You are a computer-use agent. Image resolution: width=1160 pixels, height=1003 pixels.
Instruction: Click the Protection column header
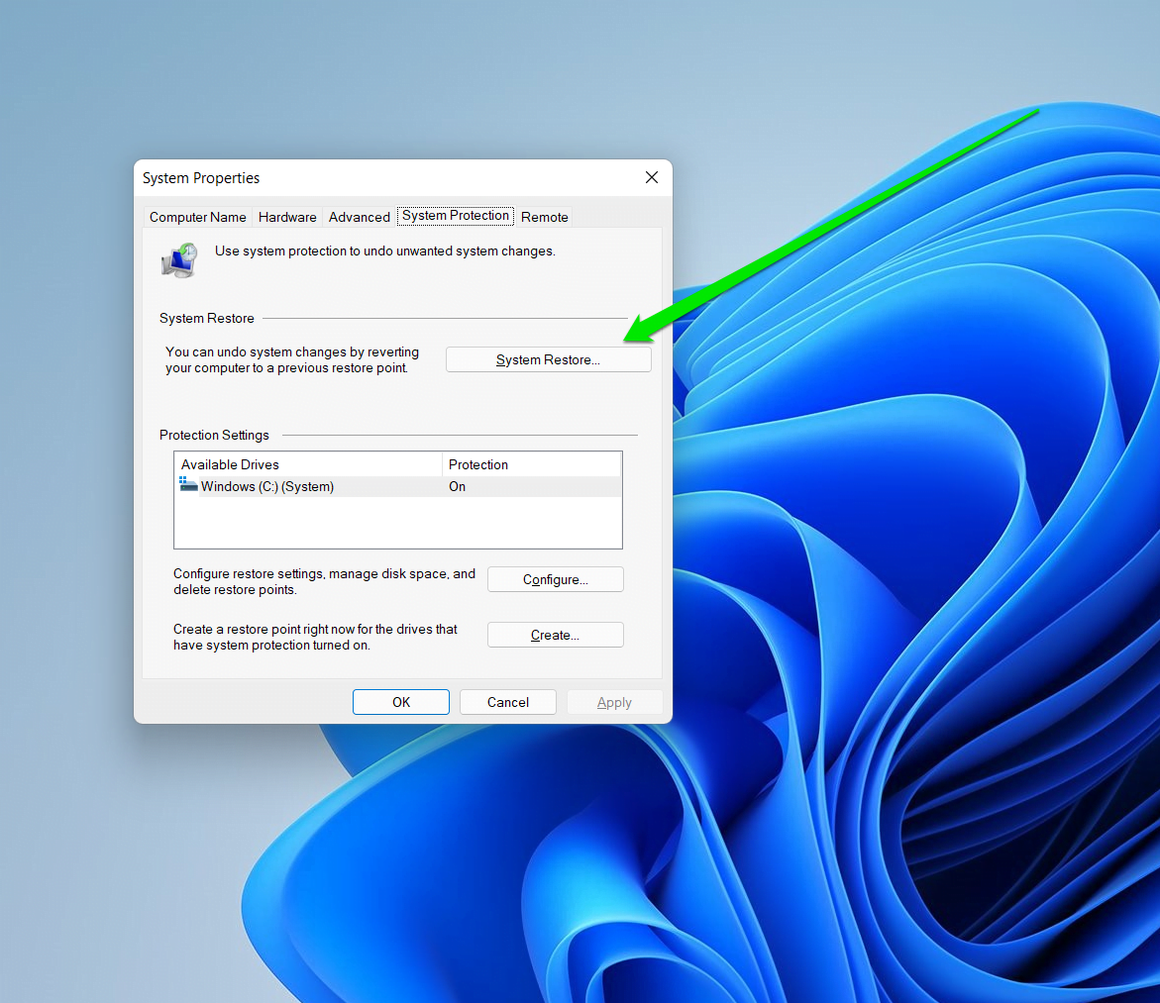(531, 464)
